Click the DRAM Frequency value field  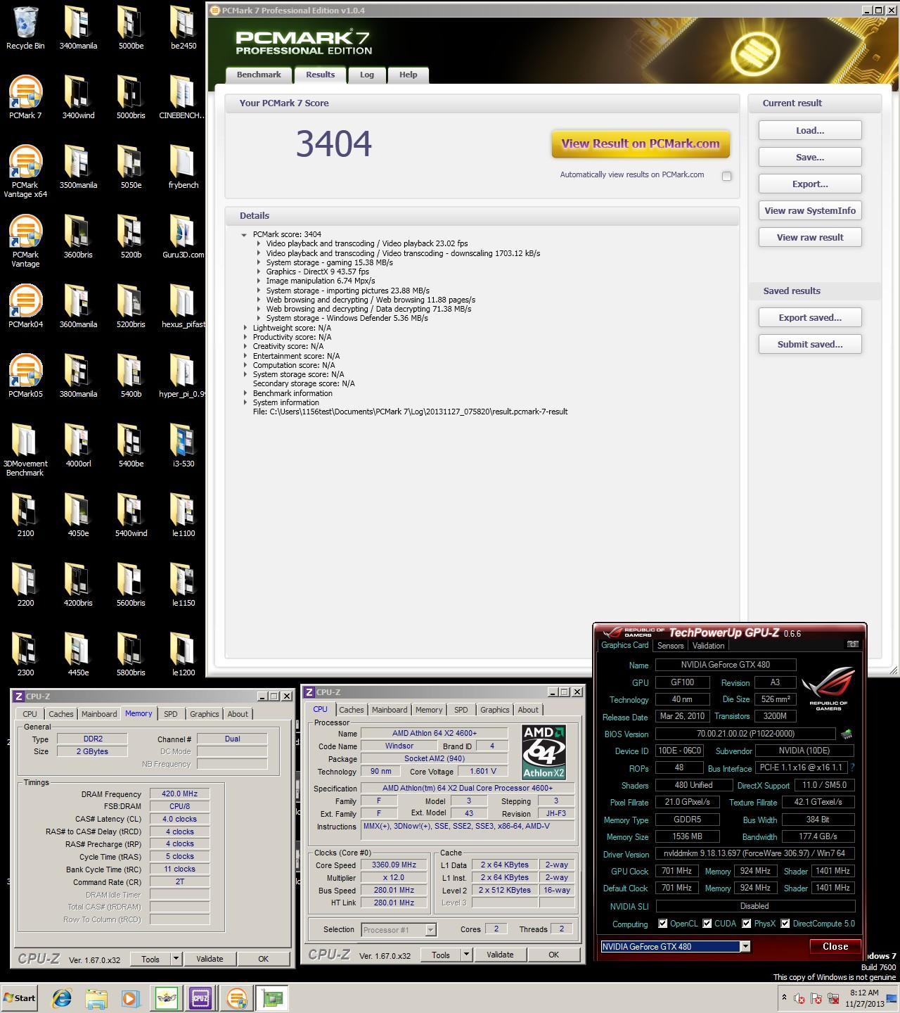180,794
